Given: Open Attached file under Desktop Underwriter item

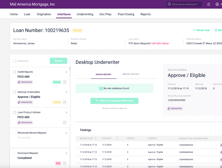Looking at the screenshot, I should pos(25,102).
